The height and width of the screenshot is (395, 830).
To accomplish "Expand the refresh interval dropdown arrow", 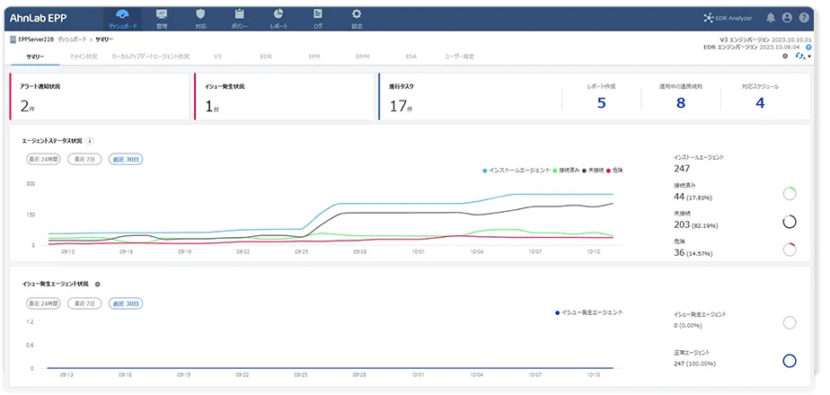I will 808,57.
